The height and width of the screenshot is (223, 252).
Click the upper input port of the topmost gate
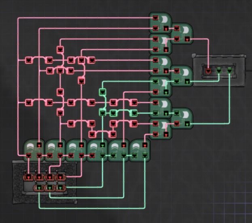(x=155, y=18)
